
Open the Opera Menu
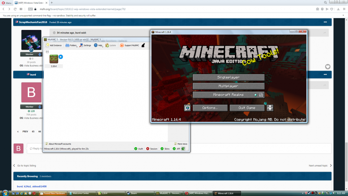point(6,3)
